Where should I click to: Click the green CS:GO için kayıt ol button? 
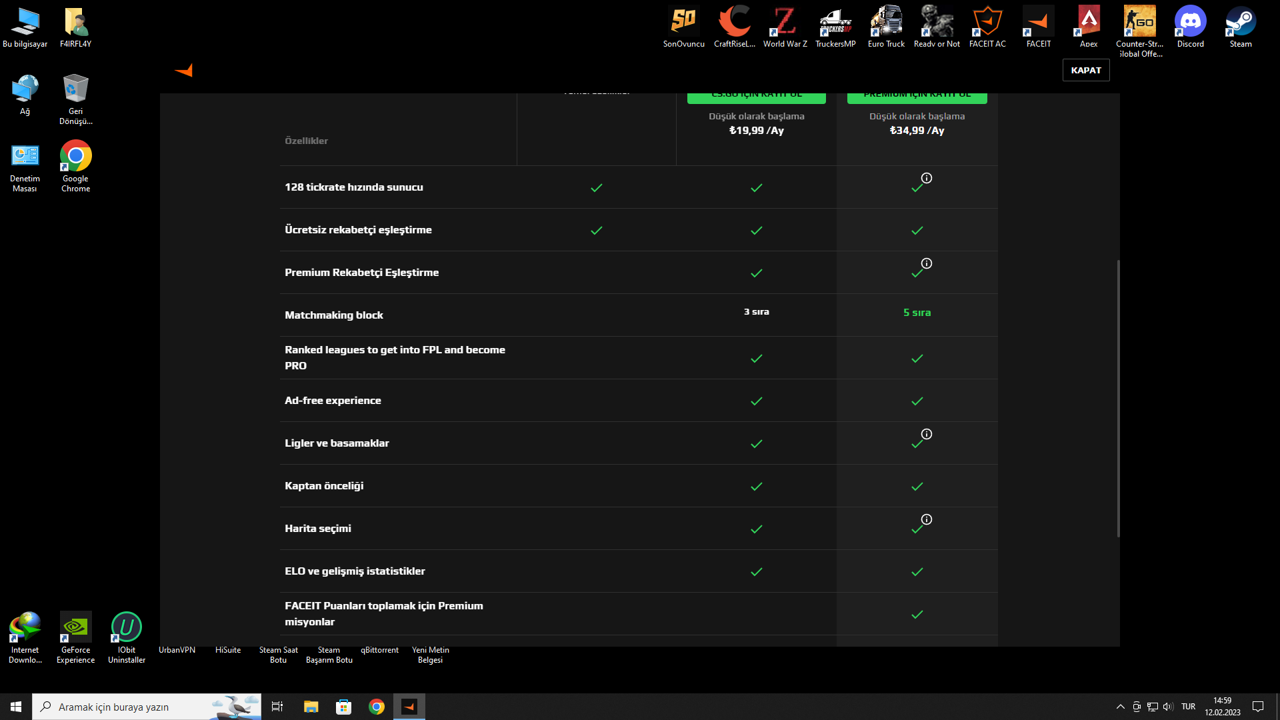tap(756, 97)
